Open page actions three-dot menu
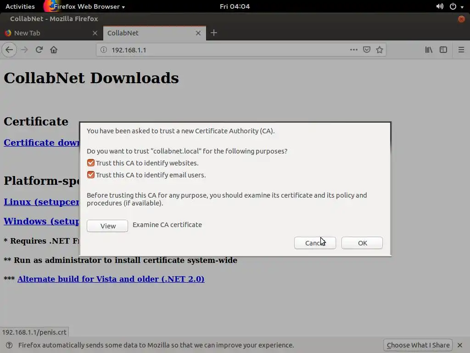Viewport: 470px width, 353px height. pyautogui.click(x=354, y=50)
